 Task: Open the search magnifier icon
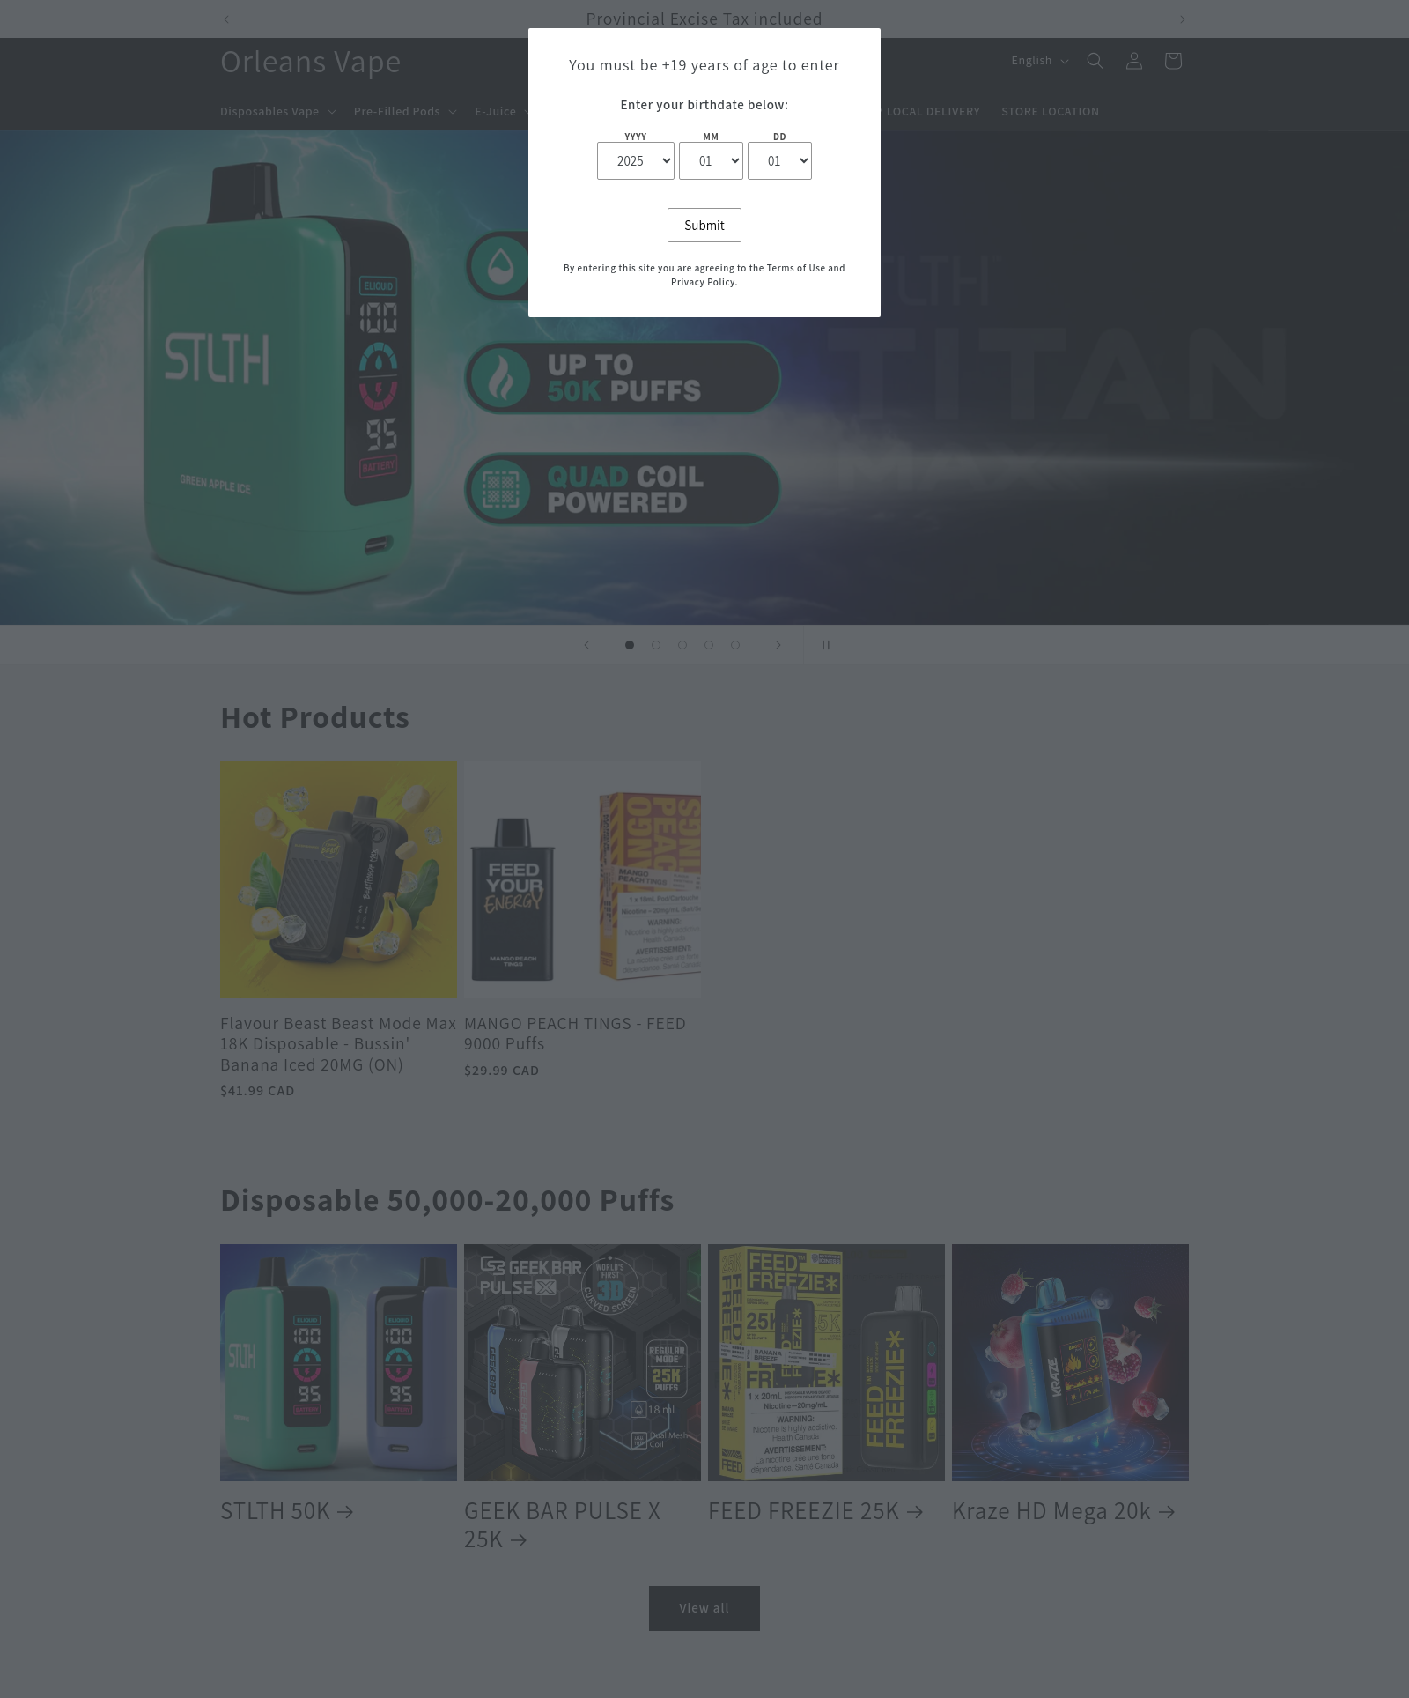1095,61
